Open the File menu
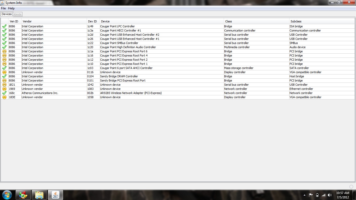Screen dimensions: 356x200 (3, 8)
